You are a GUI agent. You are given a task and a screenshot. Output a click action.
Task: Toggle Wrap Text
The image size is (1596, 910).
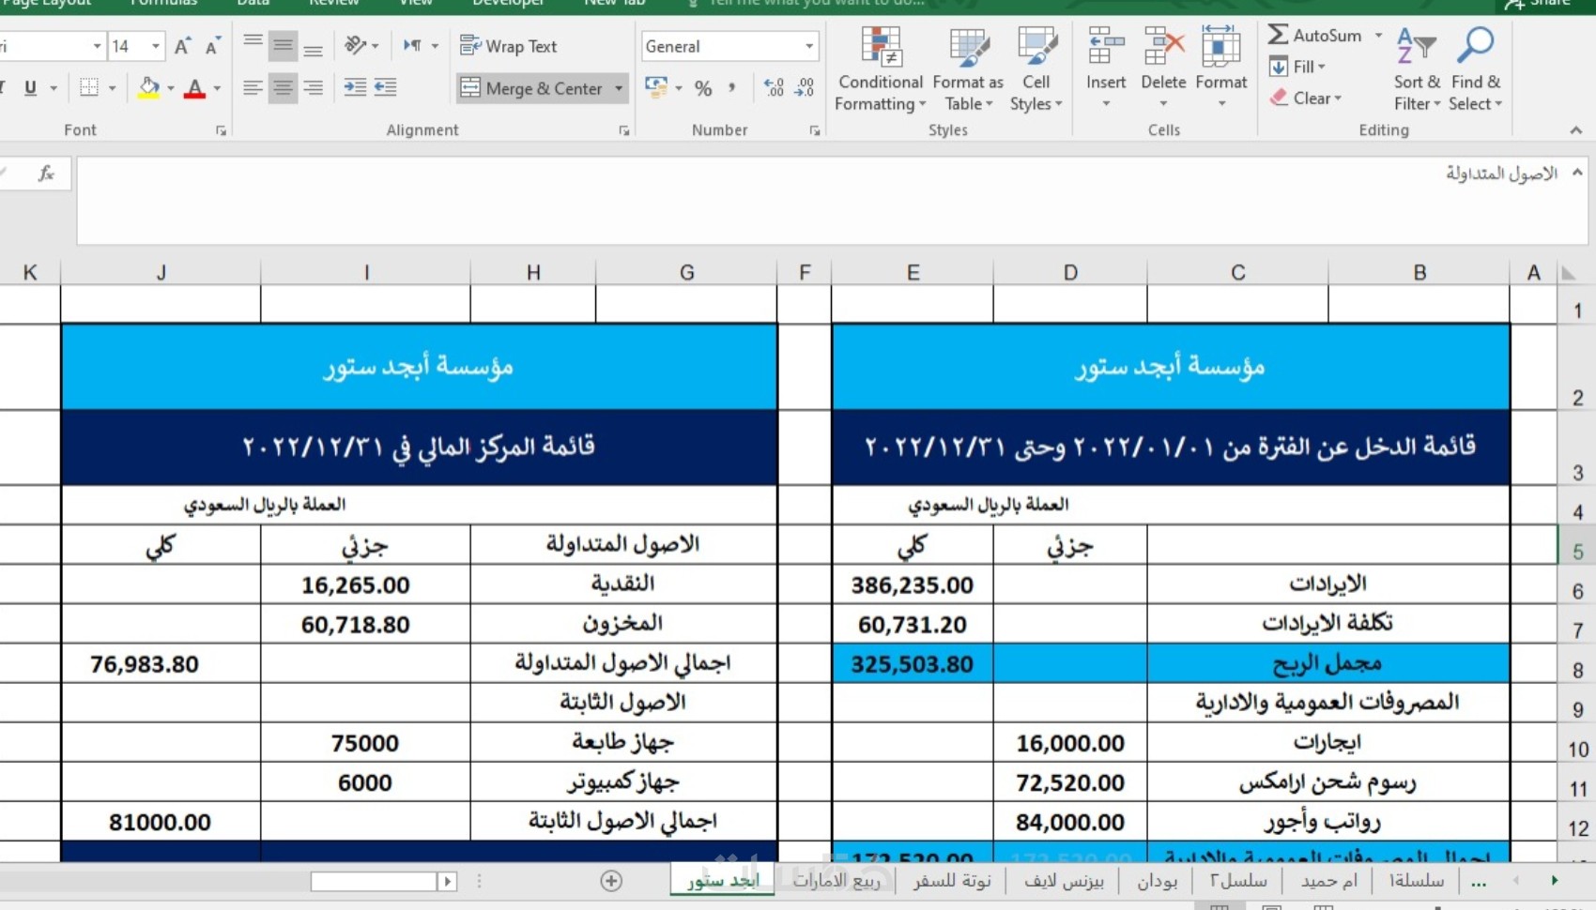pos(508,46)
